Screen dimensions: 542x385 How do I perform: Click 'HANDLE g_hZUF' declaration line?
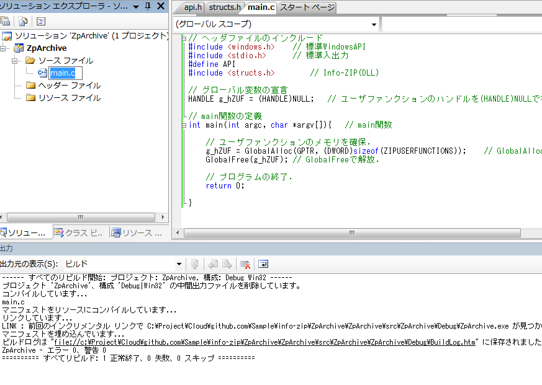251,99
